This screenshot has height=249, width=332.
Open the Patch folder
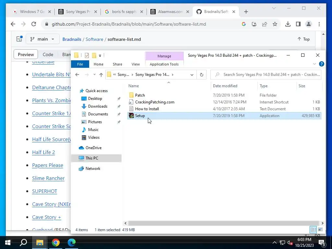click(140, 95)
